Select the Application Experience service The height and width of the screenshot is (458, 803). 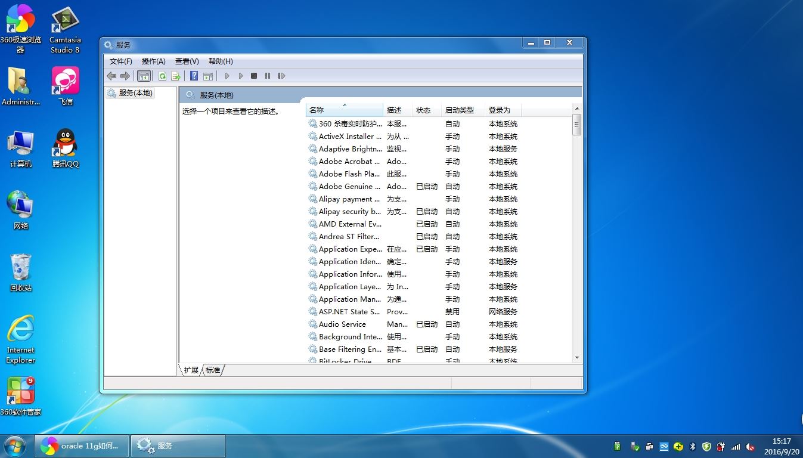(413, 249)
